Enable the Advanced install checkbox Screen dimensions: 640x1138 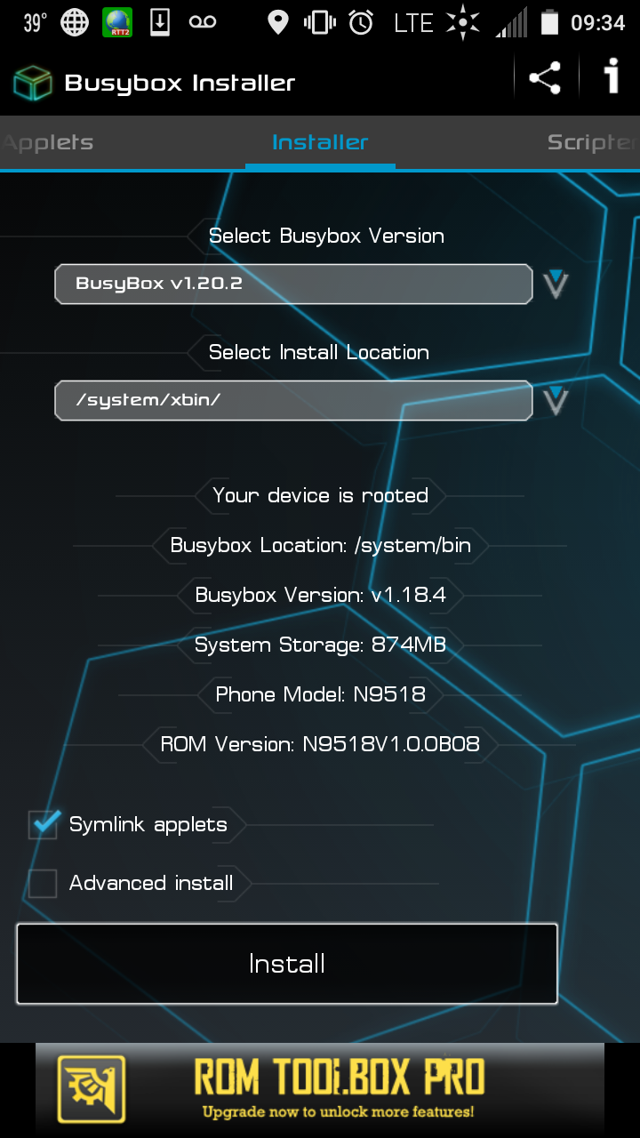point(43,884)
